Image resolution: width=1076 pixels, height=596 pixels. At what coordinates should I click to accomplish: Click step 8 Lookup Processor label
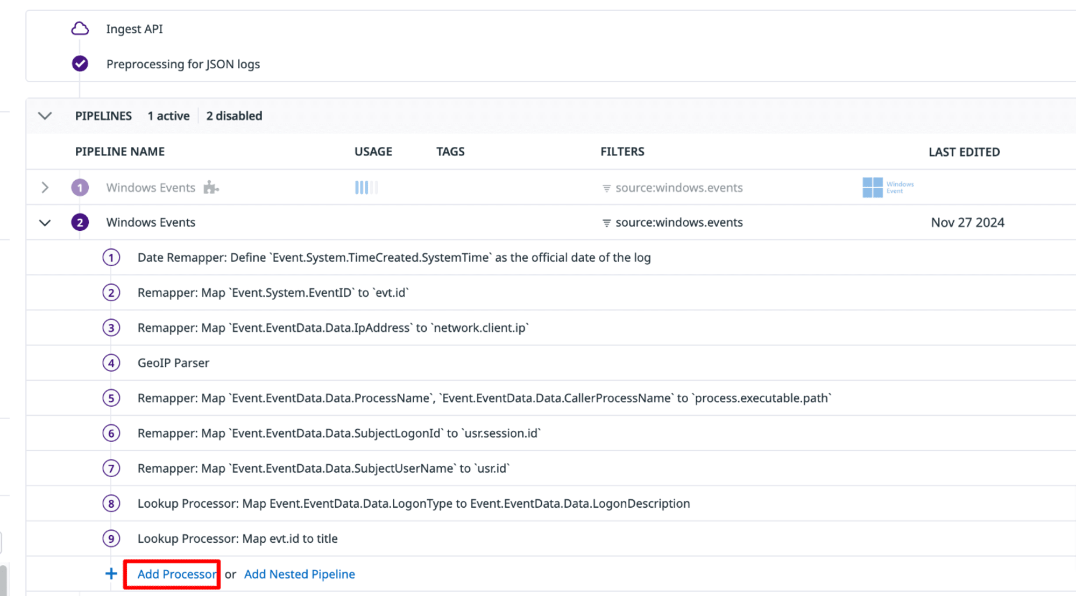point(413,503)
